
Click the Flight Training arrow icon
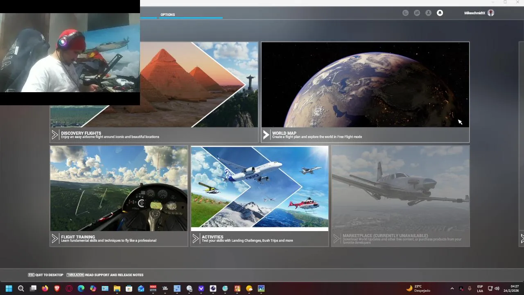point(55,238)
